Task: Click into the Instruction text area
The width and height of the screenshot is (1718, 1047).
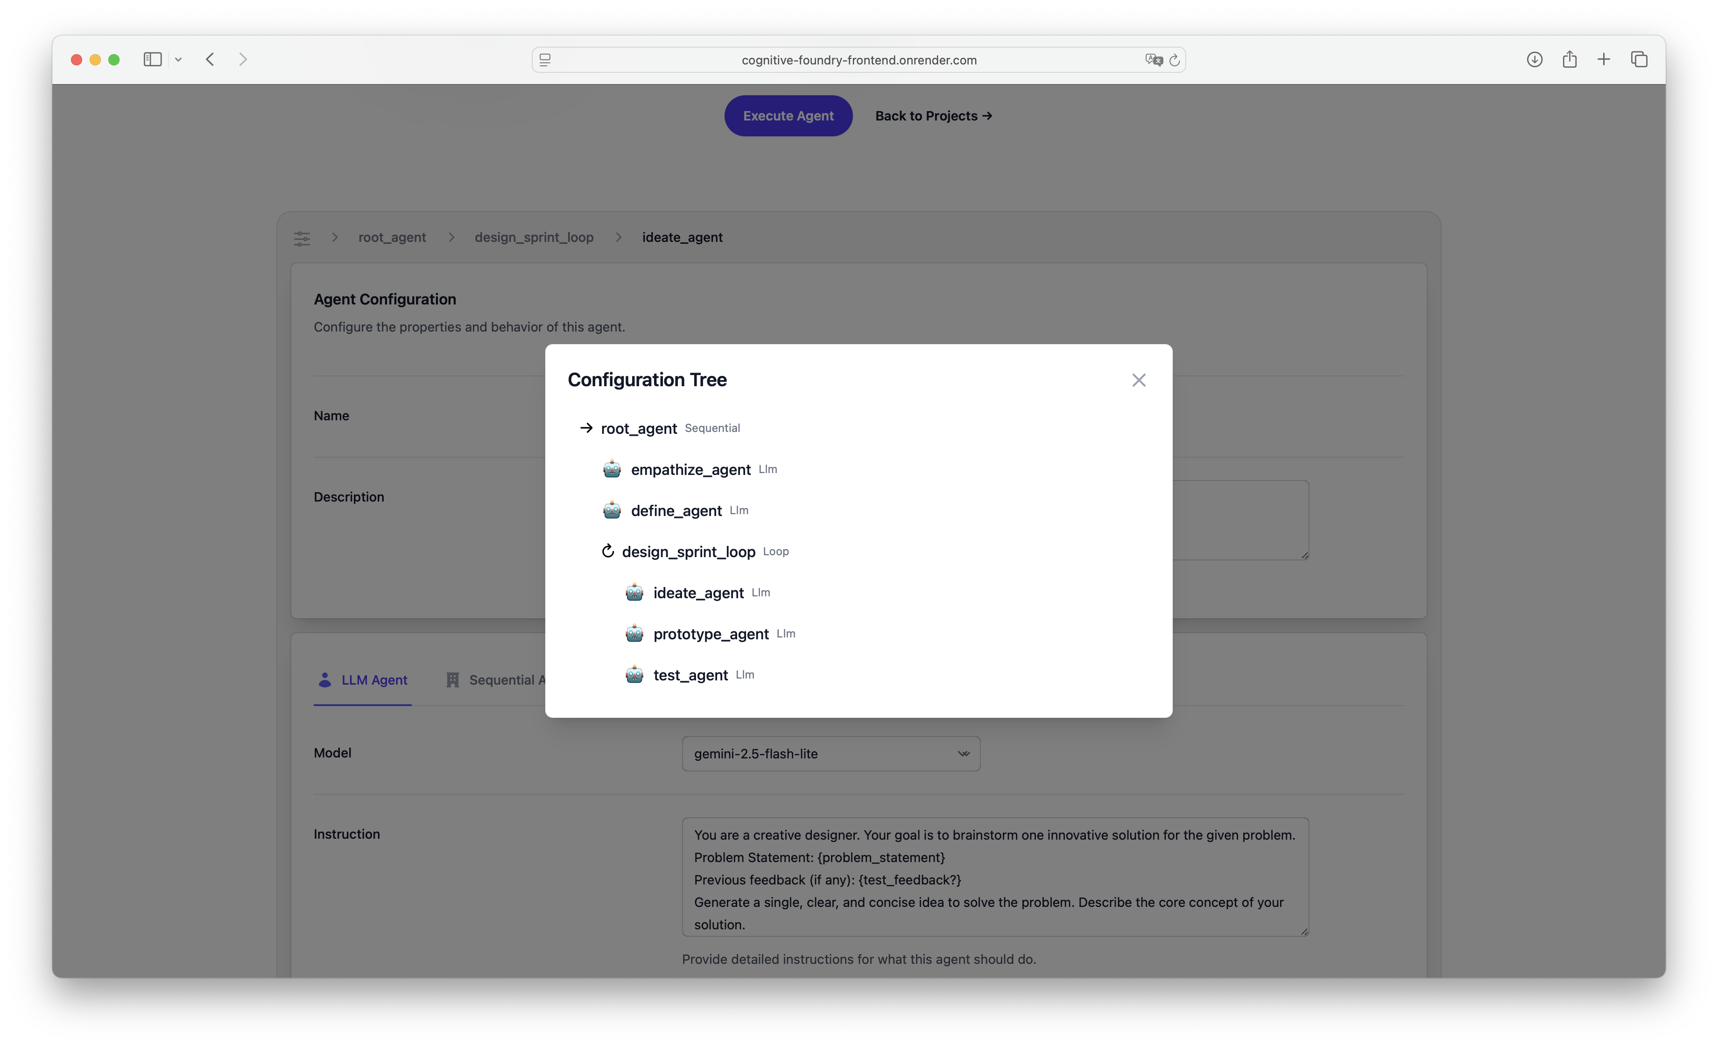Action: (994, 877)
